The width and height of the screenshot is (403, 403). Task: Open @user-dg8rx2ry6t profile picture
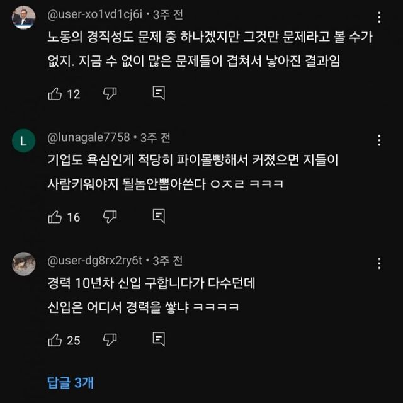tap(24, 263)
